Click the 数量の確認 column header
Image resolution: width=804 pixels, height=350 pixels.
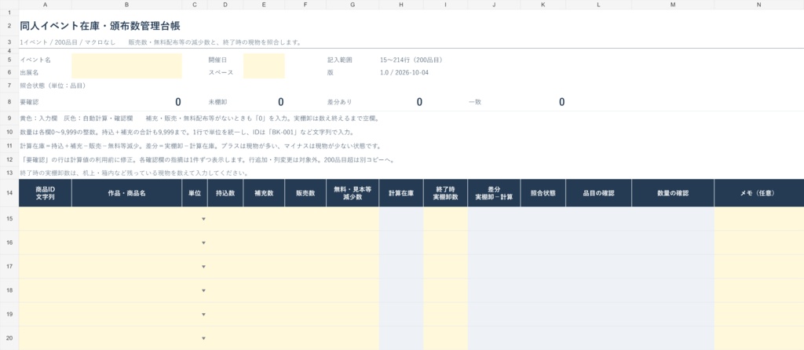click(x=673, y=193)
